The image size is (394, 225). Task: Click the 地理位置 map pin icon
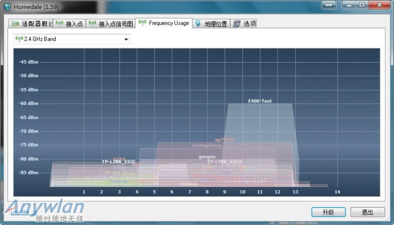(198, 23)
